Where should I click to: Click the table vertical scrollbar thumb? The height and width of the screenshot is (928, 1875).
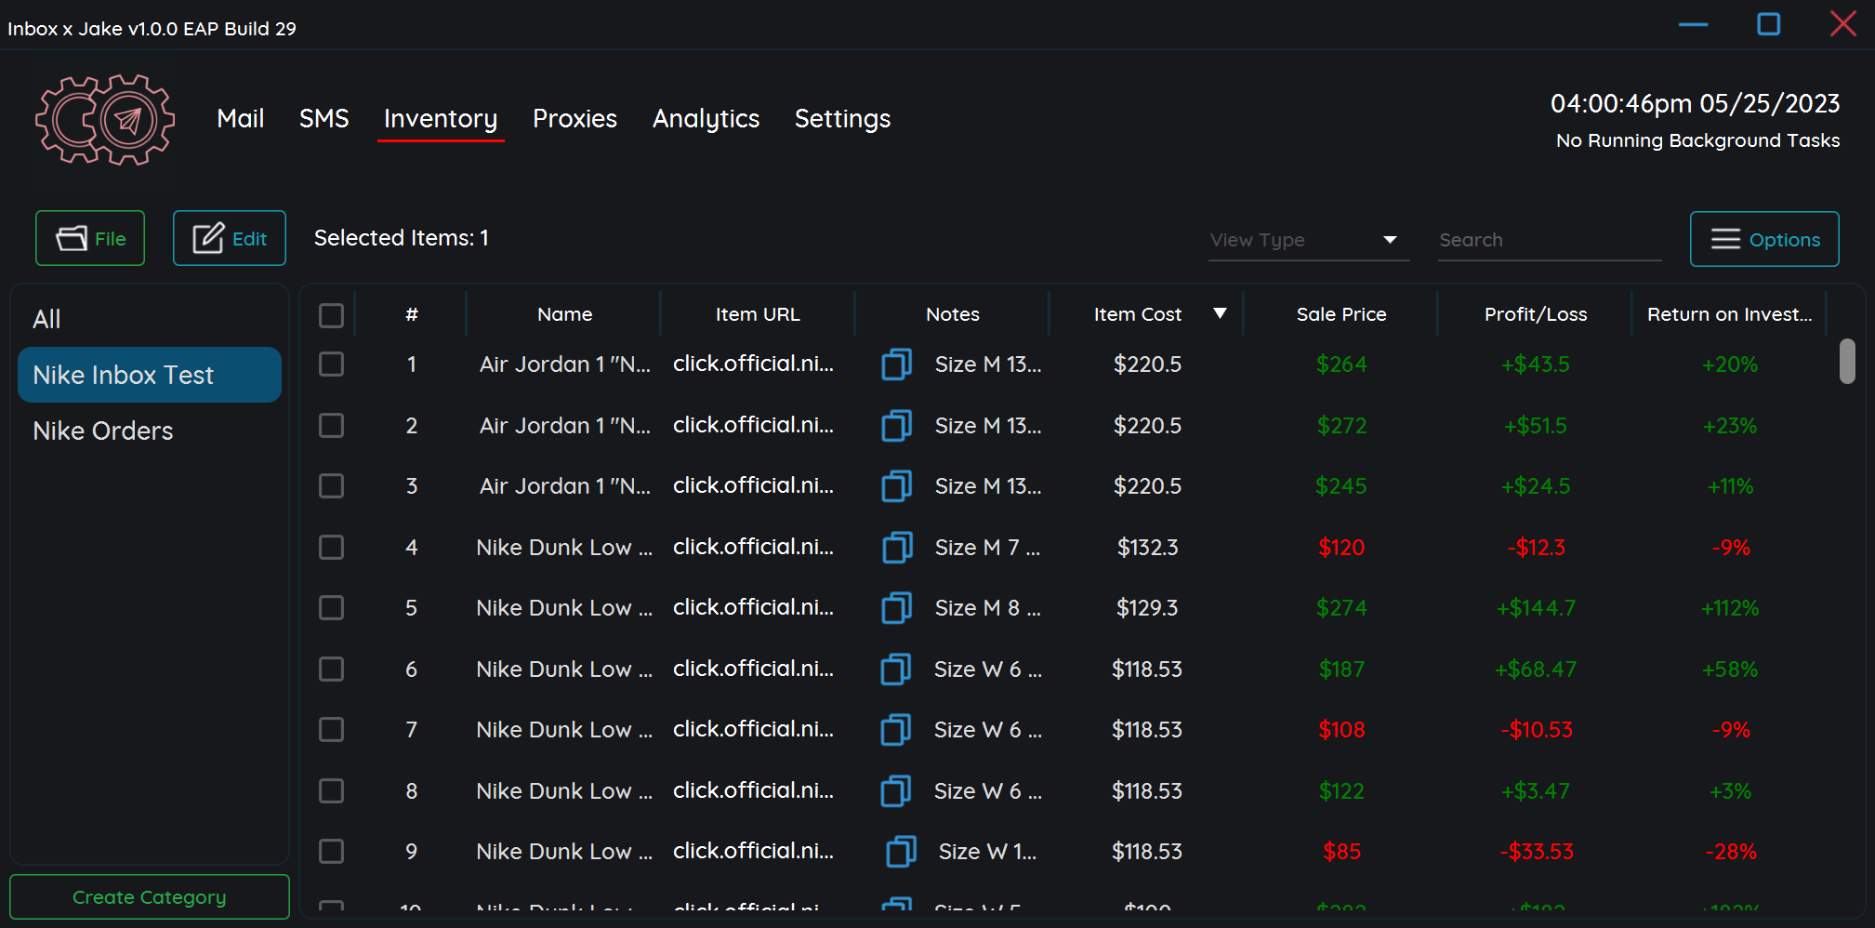1847,361
